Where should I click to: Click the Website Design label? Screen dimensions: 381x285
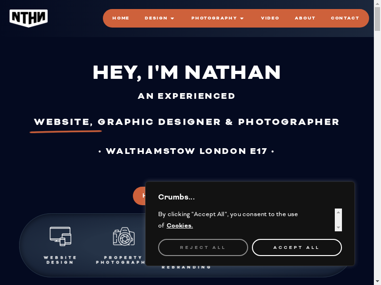click(x=60, y=260)
